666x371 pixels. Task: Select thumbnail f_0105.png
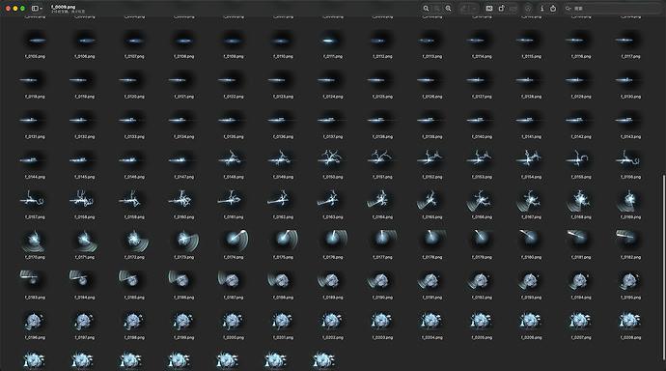point(35,41)
